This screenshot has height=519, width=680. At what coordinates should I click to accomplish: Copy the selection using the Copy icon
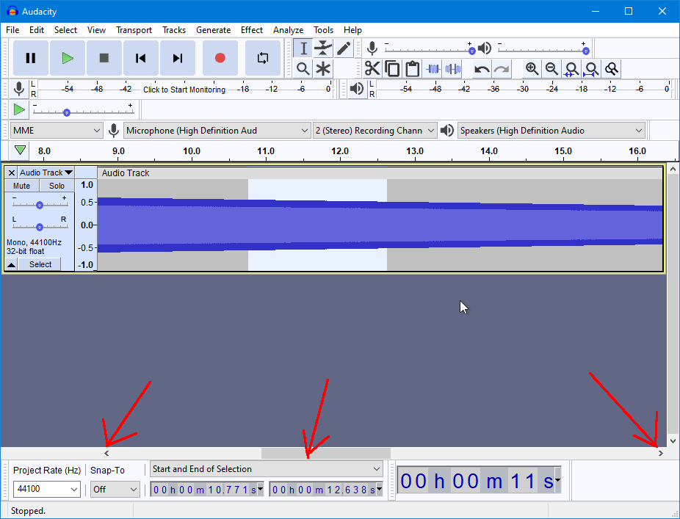pyautogui.click(x=392, y=69)
